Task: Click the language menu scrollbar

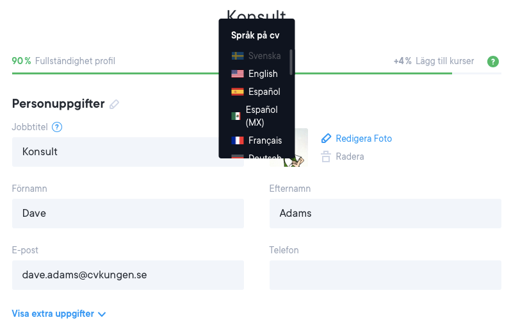Action: click(291, 62)
